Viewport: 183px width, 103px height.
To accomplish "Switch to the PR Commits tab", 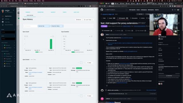I will [119, 31].
